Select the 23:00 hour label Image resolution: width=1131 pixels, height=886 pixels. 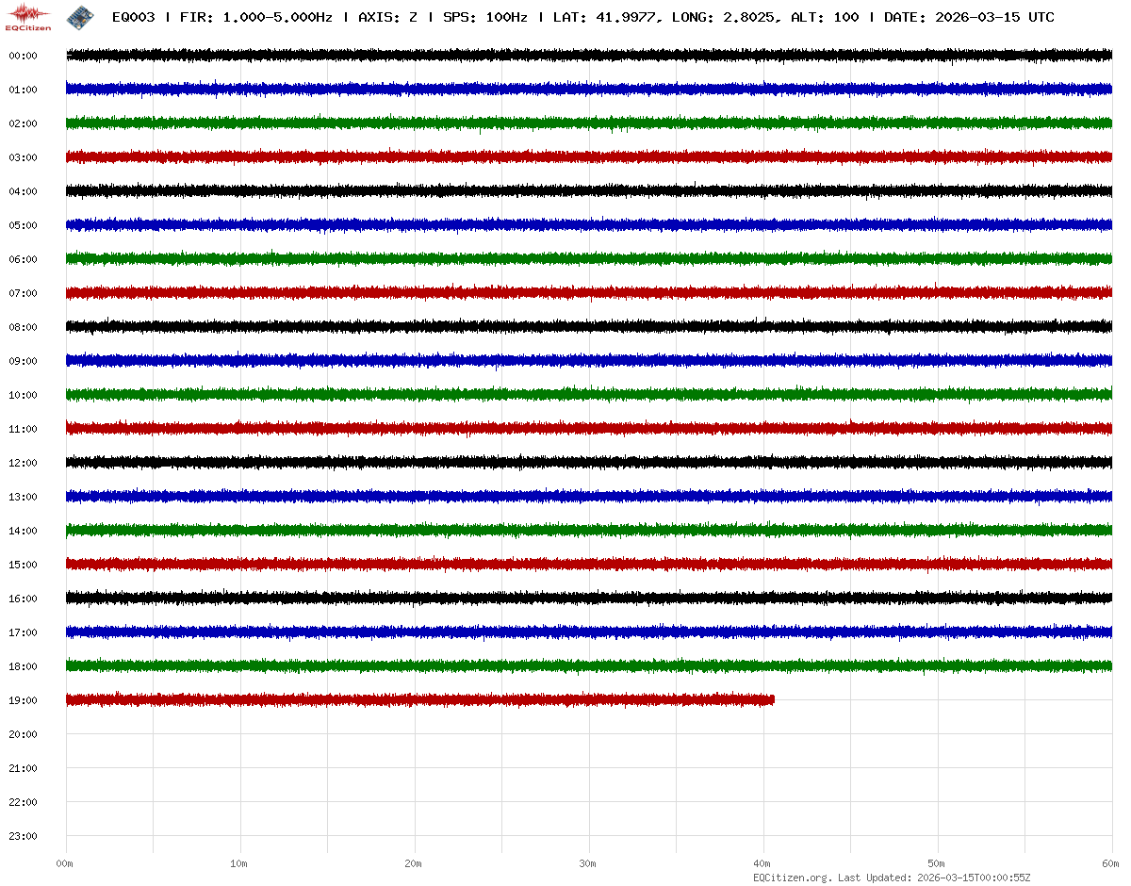click(x=23, y=836)
